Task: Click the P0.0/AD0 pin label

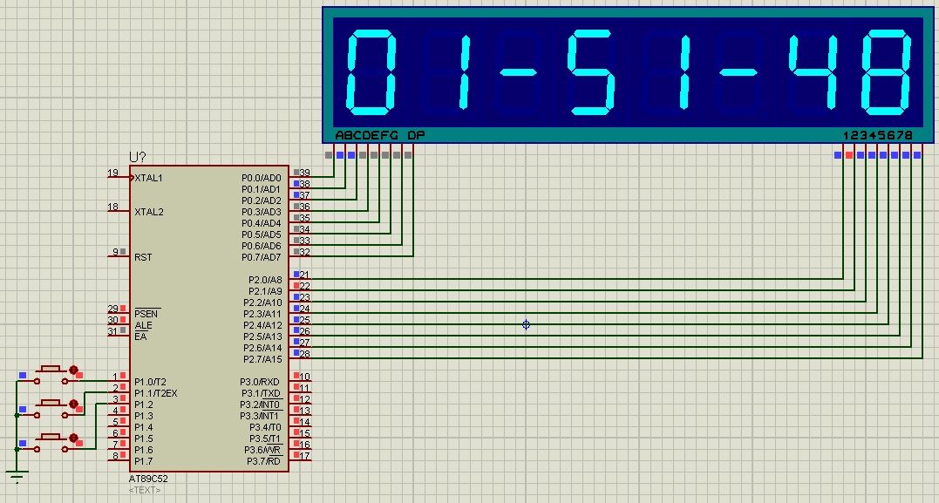Action: click(x=261, y=179)
